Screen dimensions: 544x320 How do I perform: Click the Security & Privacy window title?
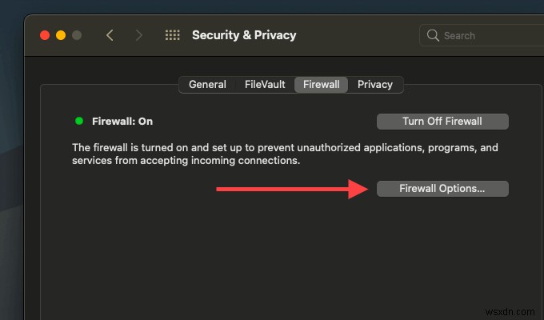[x=244, y=35]
